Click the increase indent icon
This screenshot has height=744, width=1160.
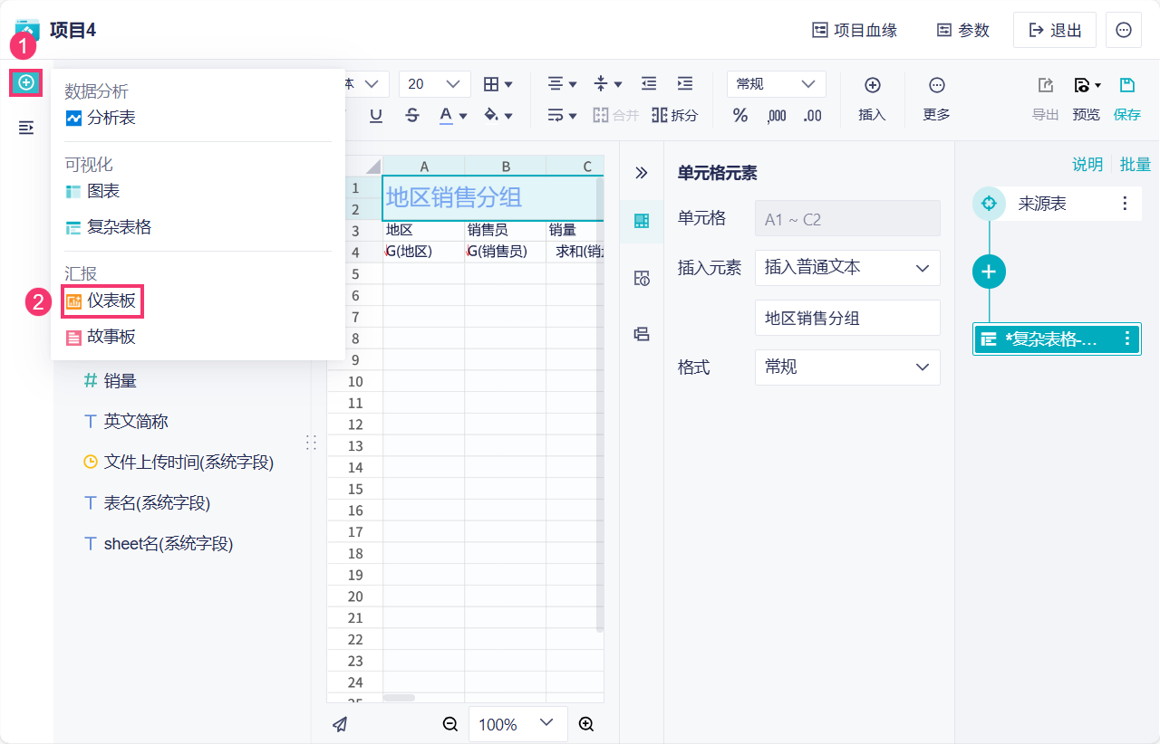[685, 83]
